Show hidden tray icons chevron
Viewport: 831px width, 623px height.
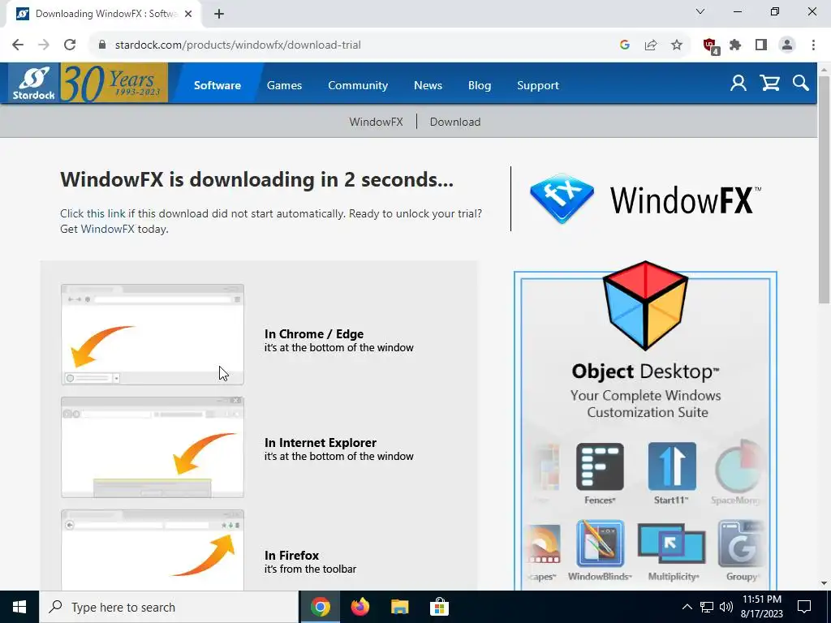(687, 607)
